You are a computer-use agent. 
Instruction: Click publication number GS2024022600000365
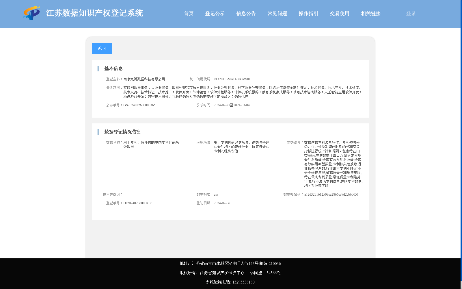139,105
